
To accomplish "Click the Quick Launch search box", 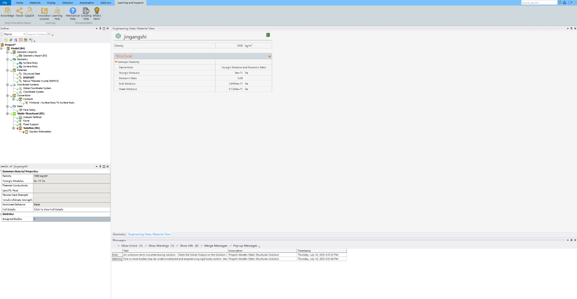I will tap(539, 3).
